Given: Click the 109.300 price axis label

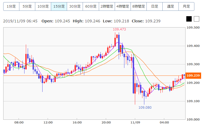Looking at the screenshot, I should [x=193, y=64].
